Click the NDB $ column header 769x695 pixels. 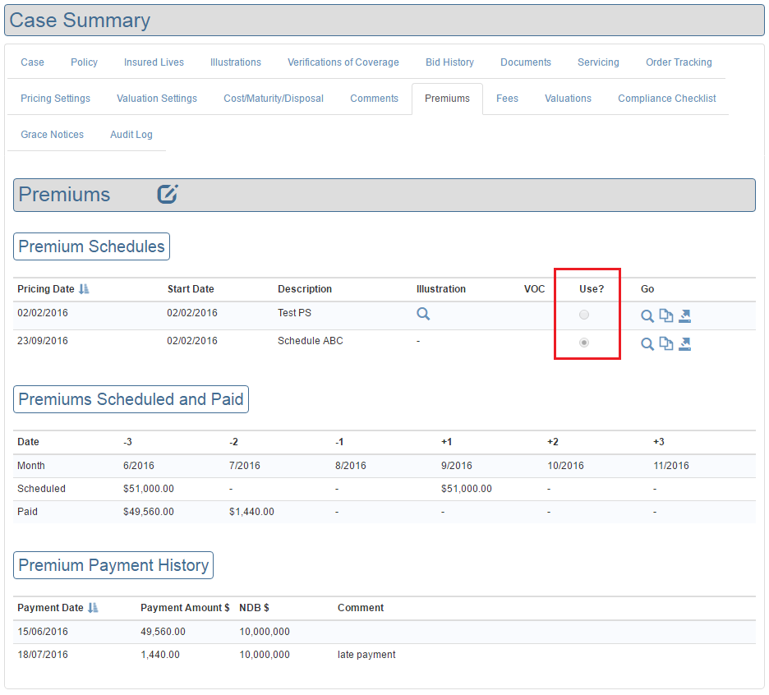pyautogui.click(x=254, y=608)
